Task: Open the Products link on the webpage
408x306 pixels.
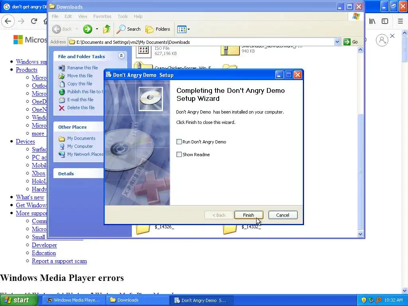Action: point(27,70)
